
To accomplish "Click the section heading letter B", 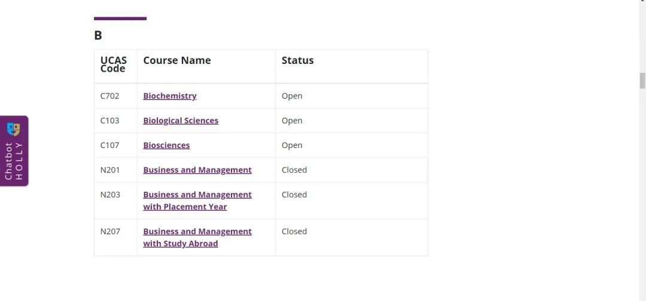I will tap(98, 35).
